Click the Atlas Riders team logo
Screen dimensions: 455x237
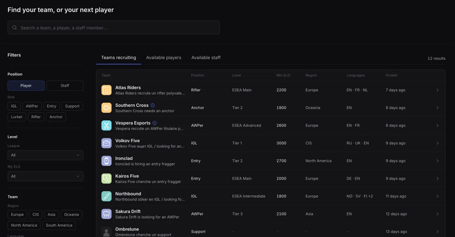106,90
